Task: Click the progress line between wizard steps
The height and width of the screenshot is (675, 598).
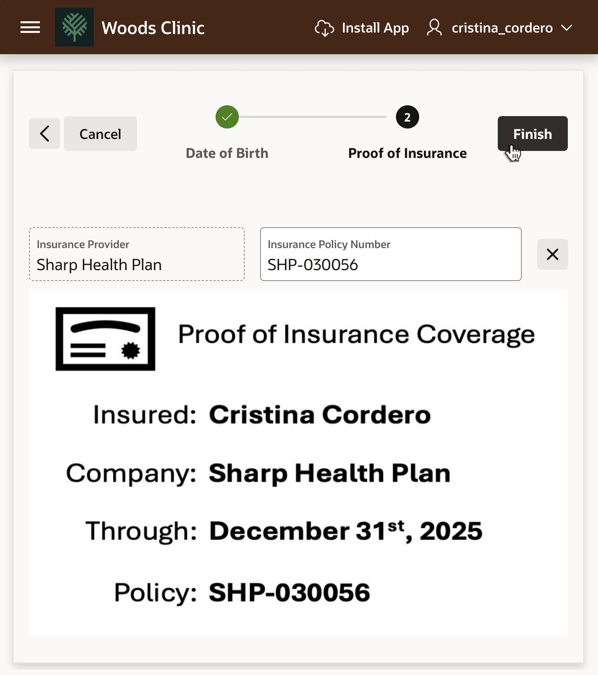Action: [312, 117]
